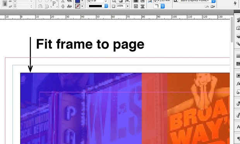Click the stroke None swatch
The width and height of the screenshot is (240, 144).
tap(77, 6)
